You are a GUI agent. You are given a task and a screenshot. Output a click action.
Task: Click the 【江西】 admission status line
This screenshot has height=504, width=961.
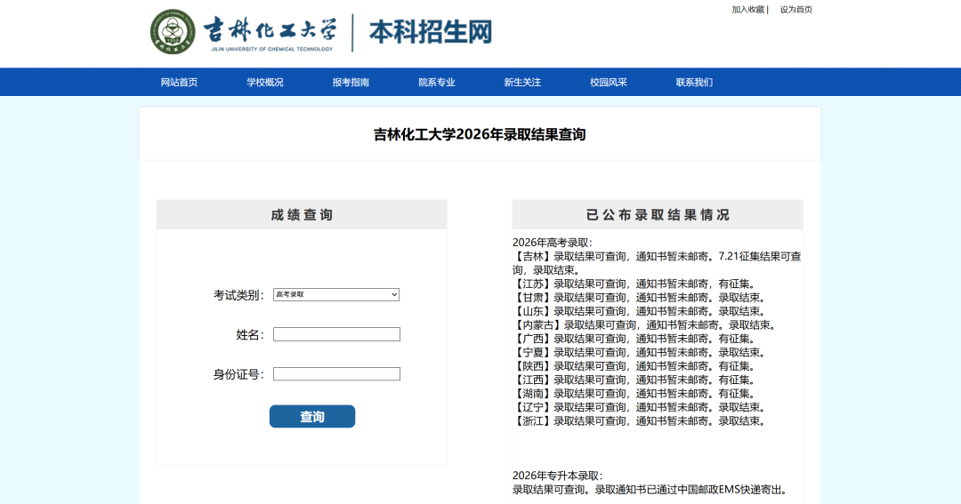point(634,380)
